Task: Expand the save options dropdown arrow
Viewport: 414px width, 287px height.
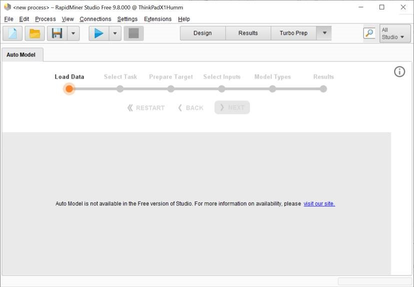Action: [73, 33]
